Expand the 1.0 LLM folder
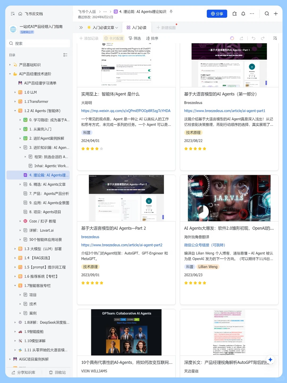 click(x=15, y=92)
